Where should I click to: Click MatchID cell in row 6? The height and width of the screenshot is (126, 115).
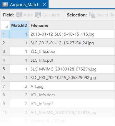tap(19, 78)
